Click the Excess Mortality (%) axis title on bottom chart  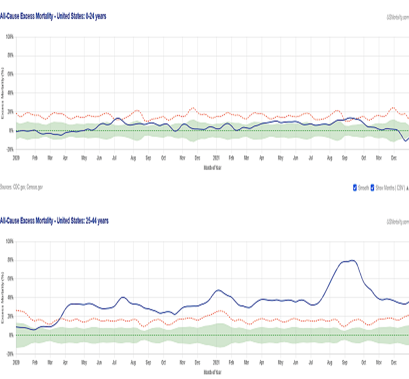[x=3, y=297]
